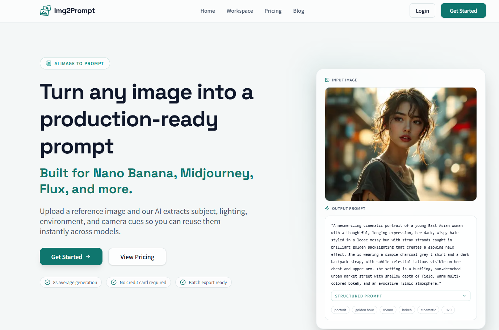499x330 pixels.
Task: Click the image icon next to INPUT IMAGE
Action: click(x=327, y=80)
